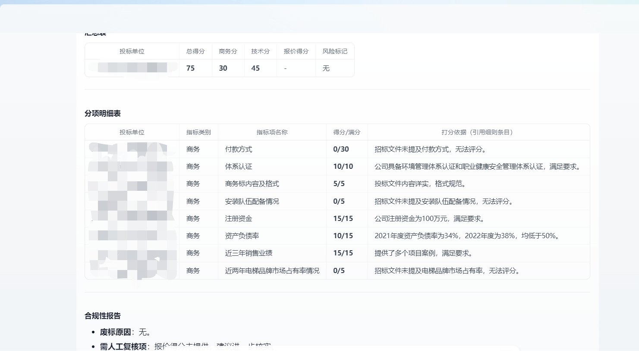Image resolution: width=639 pixels, height=351 pixels.
Task: Select total score value 75
Action: (190, 68)
